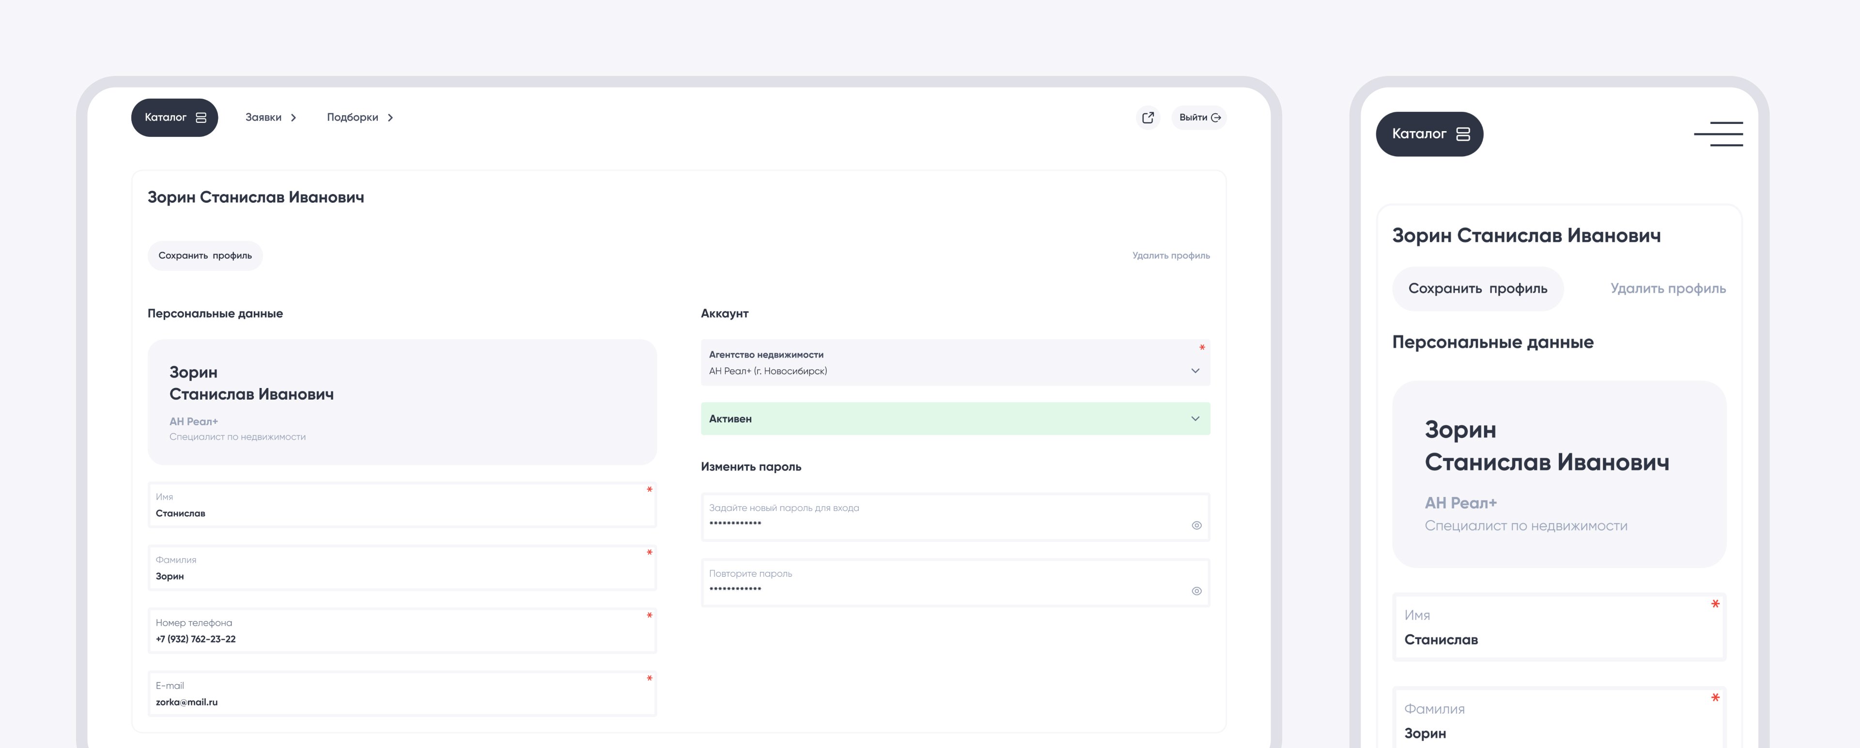Screen dimensions: 1860x748
Task: Click desktop Удалить профиль link
Action: pyautogui.click(x=1170, y=255)
